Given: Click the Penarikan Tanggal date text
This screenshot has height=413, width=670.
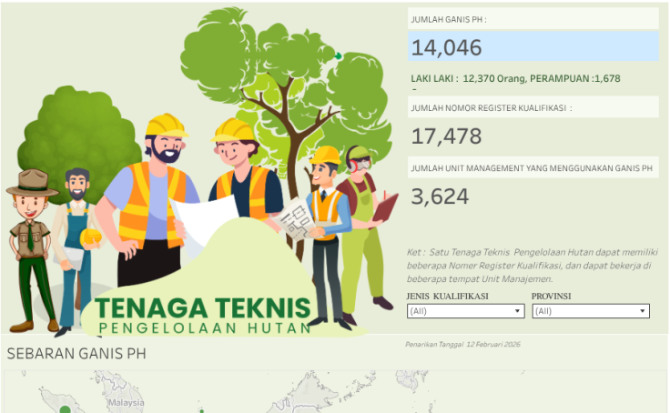Looking at the screenshot, I should [465, 345].
